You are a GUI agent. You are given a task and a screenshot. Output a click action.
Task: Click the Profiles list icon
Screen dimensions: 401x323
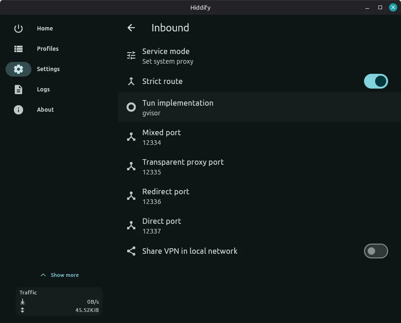coord(18,48)
